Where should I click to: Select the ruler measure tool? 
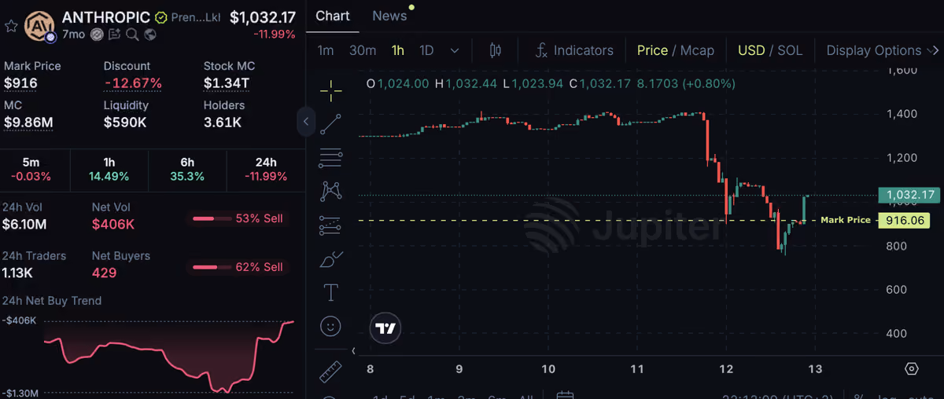click(331, 371)
